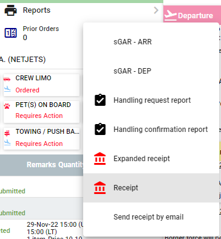Click the Prior Orders counter icon
Viewport: 221px width, 239px height.
pyautogui.click(x=10, y=33)
